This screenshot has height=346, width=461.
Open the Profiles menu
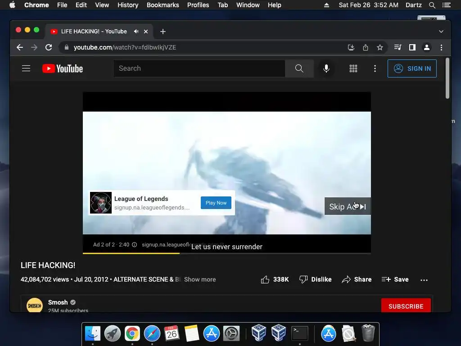pos(198,5)
